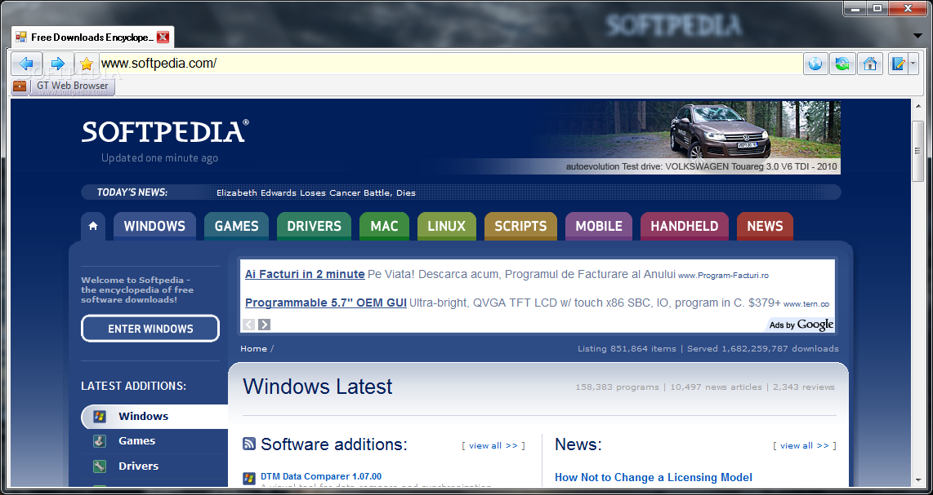Screen dimensions: 933x495
Task: Open the DTM Data Comparer 1.07.00 link
Action: coord(321,476)
